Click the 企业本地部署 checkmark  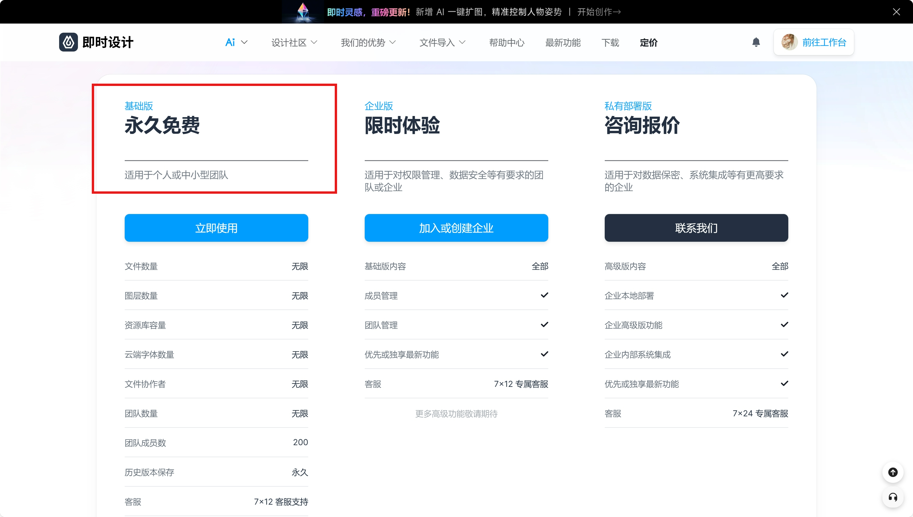coord(784,295)
